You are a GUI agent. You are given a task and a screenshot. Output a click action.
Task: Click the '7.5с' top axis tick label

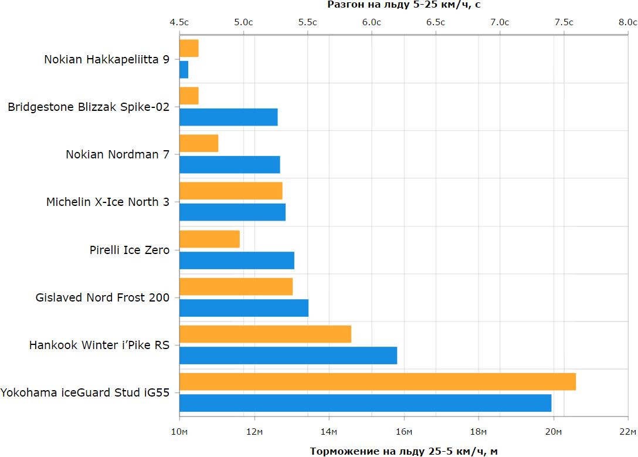[x=564, y=22]
